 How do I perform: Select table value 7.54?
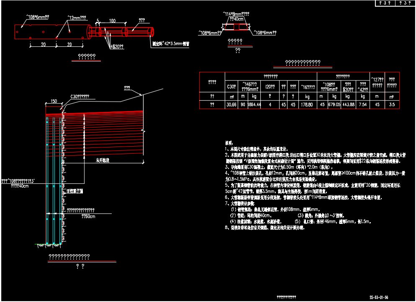(x=363, y=104)
